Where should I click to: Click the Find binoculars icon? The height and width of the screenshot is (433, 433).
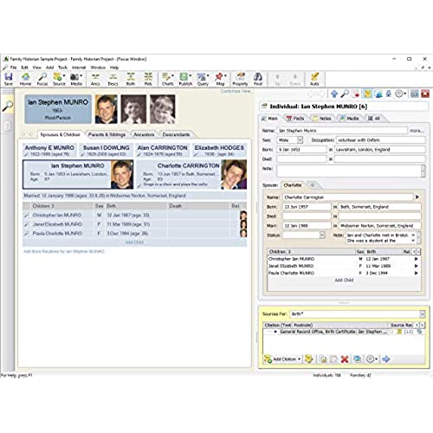[x=258, y=79]
